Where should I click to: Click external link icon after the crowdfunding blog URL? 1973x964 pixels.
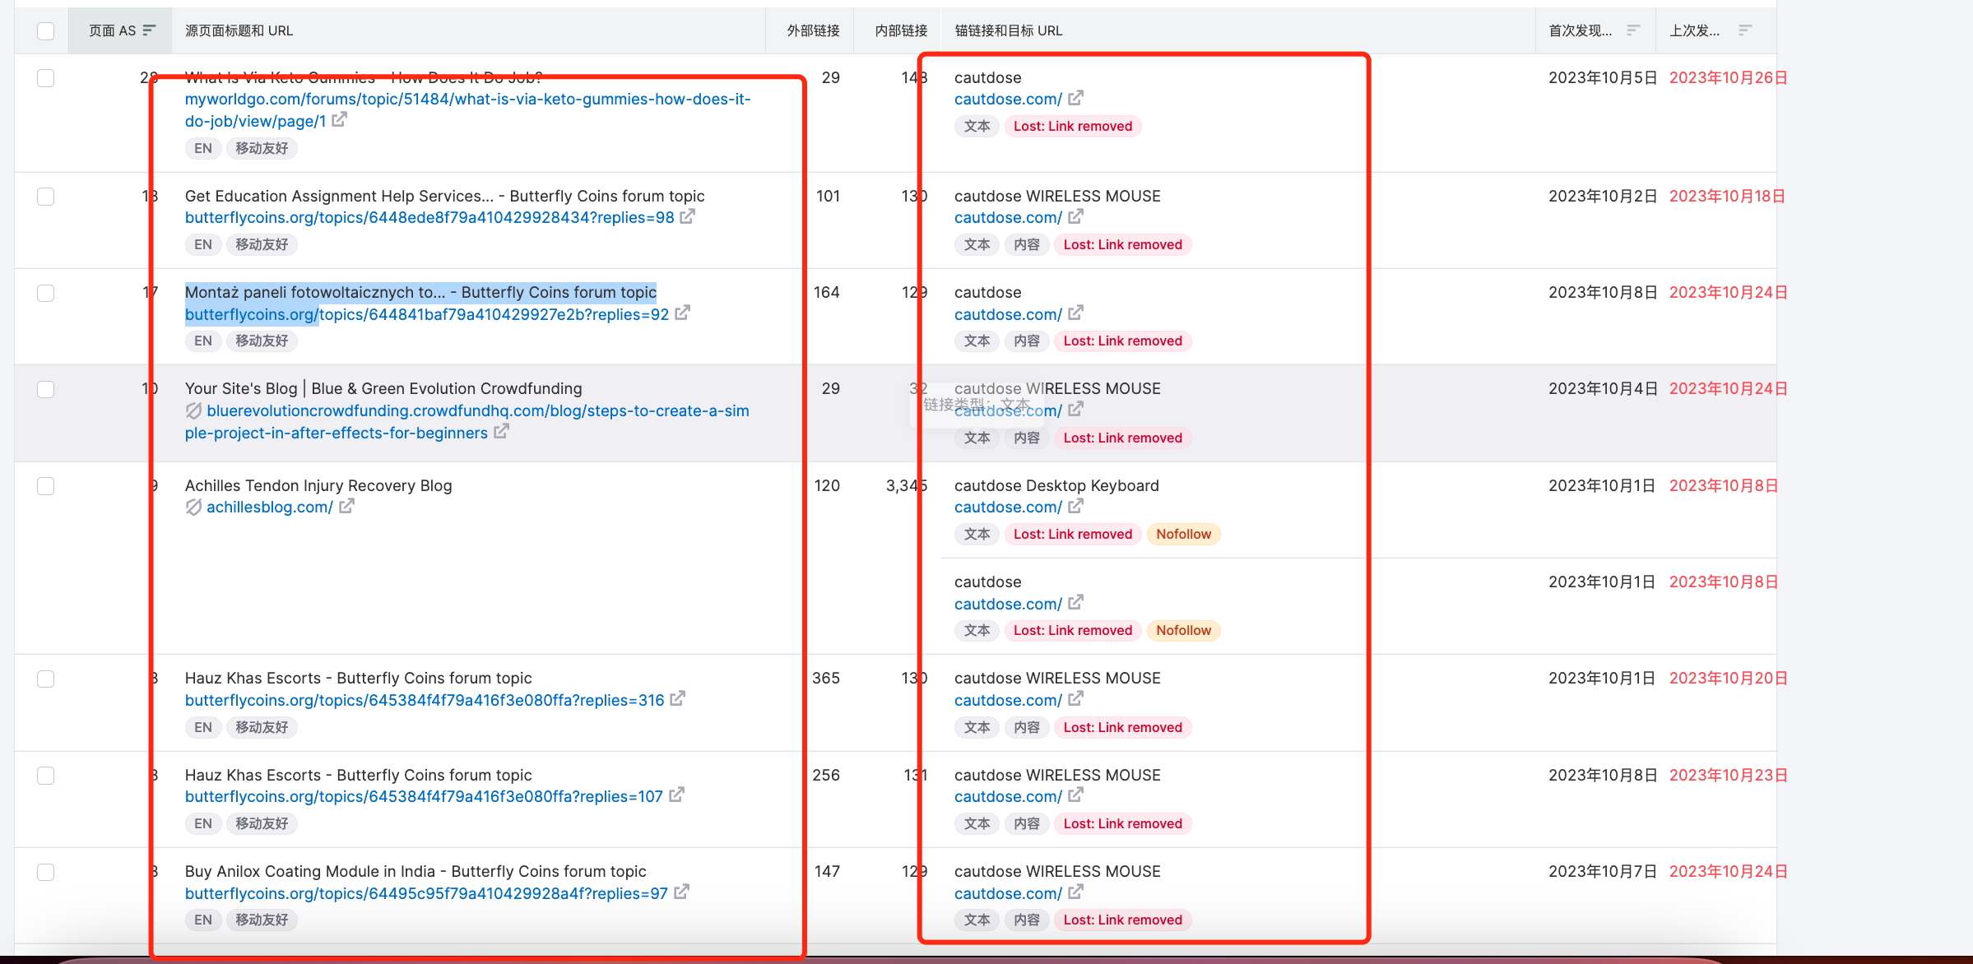(501, 432)
